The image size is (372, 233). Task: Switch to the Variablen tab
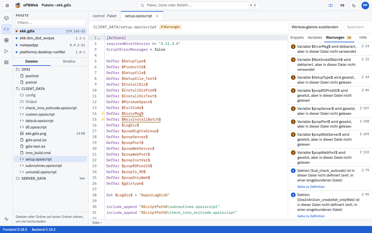pos(315,38)
